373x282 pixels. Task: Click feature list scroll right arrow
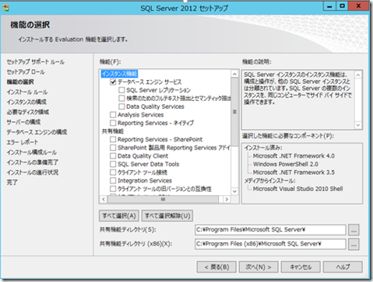coord(227,199)
